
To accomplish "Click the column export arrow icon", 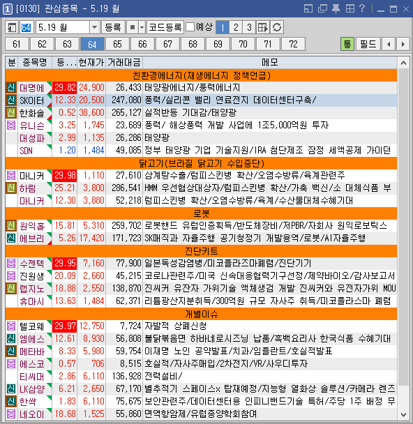I will tap(262, 27).
